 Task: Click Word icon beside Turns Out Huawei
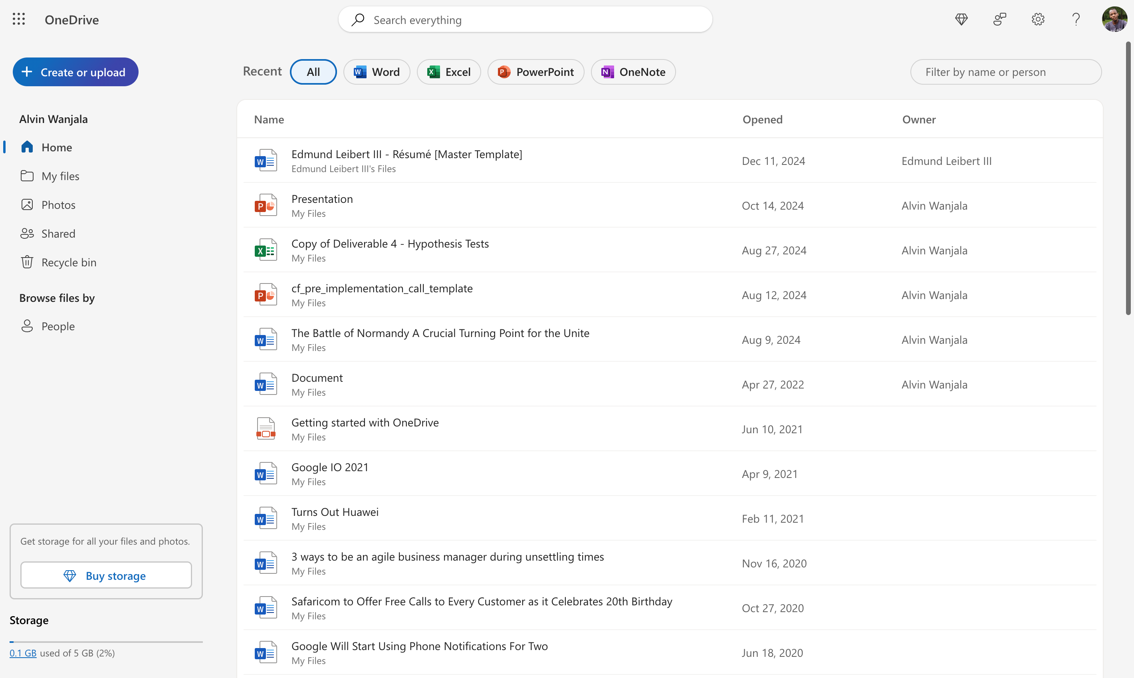click(x=266, y=519)
